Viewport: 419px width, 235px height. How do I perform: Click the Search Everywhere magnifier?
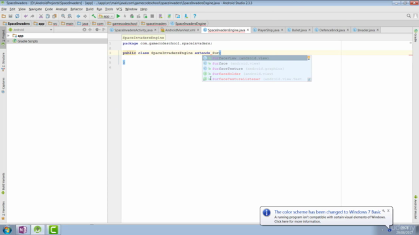pos(409,16)
